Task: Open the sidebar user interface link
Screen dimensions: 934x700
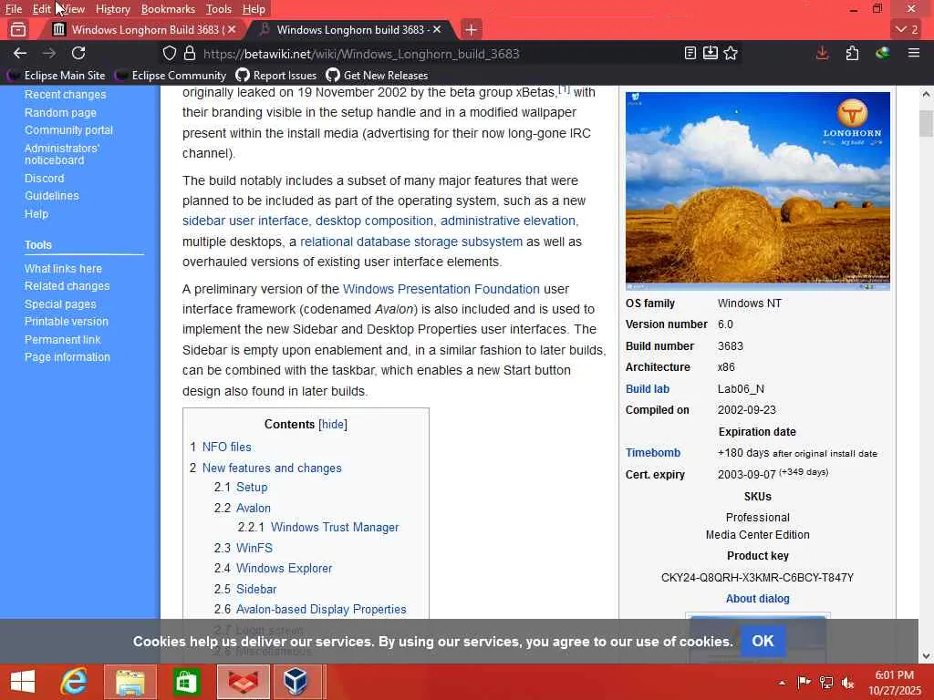Action: pos(244,221)
